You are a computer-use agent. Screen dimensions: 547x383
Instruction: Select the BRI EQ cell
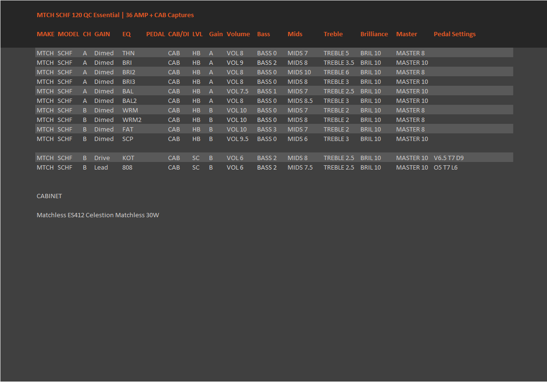click(x=127, y=63)
